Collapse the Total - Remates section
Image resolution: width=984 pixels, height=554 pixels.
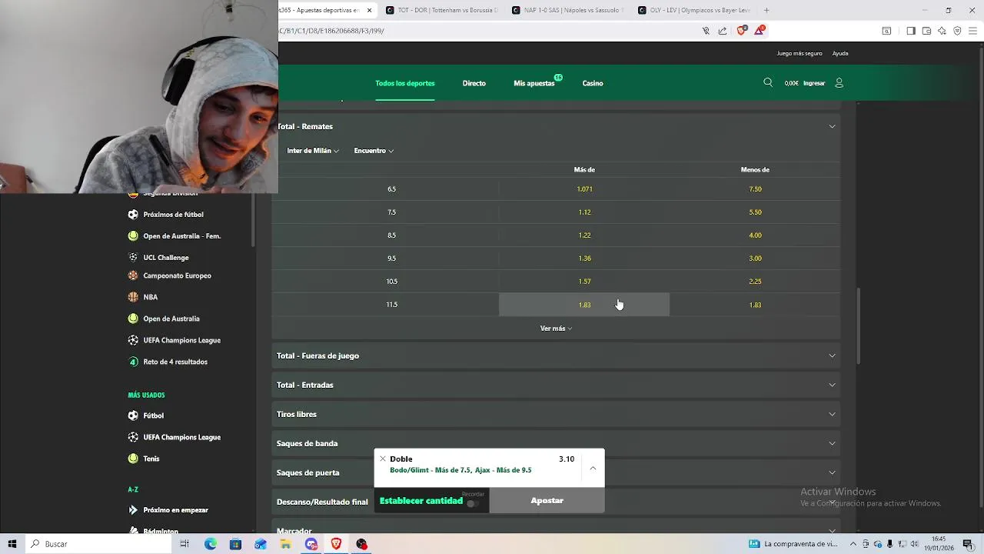tap(556, 126)
